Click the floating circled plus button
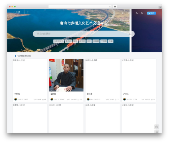Screen dimensions: 169x143 156,127
